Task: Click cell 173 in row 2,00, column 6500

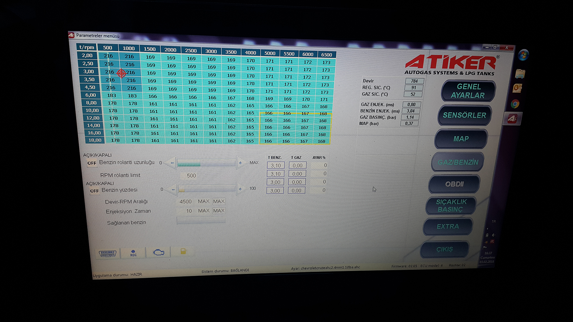Action: tap(326, 62)
